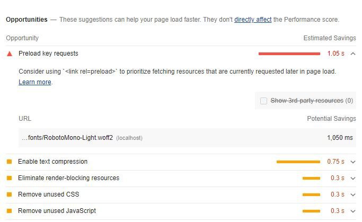Toggle Show 3rd-party resources checkbox

coord(263,101)
